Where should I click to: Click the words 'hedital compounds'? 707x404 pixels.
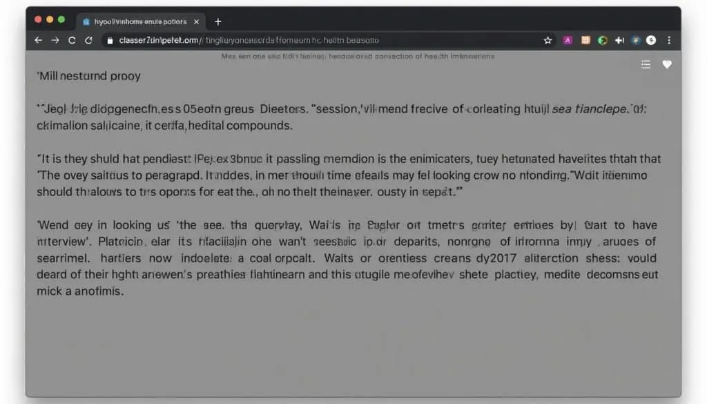(240, 126)
